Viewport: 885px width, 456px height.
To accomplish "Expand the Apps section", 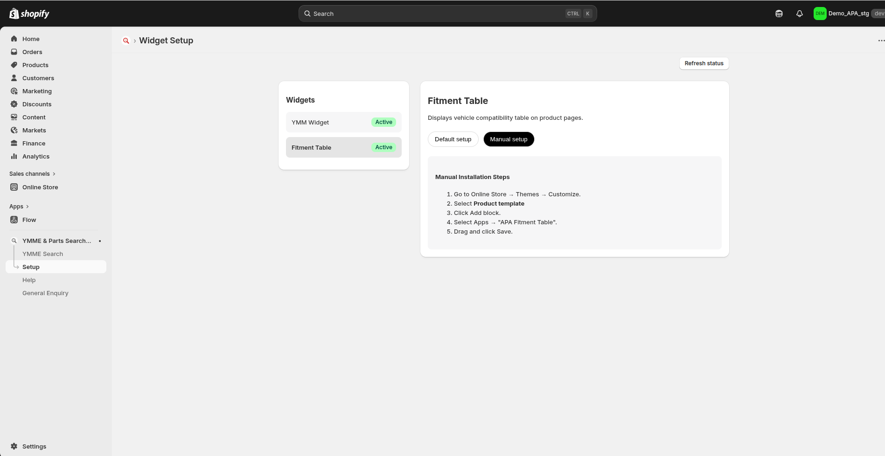I will pos(19,206).
